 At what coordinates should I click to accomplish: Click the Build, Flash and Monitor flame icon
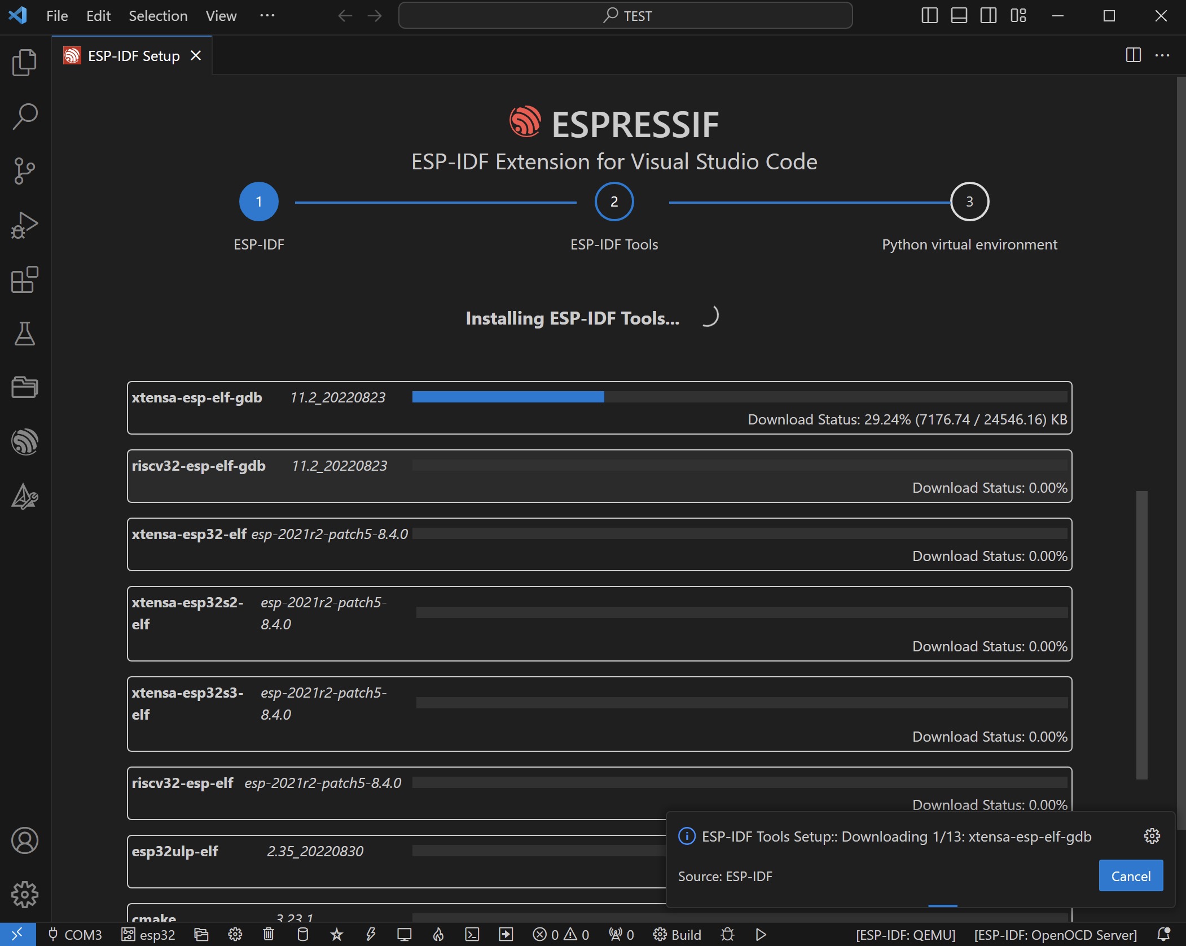point(438,935)
